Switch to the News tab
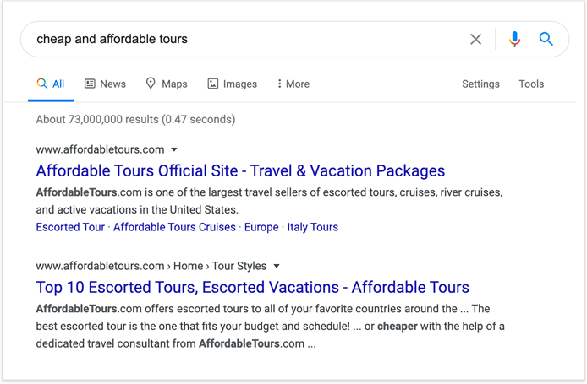587x384 pixels. [x=105, y=84]
